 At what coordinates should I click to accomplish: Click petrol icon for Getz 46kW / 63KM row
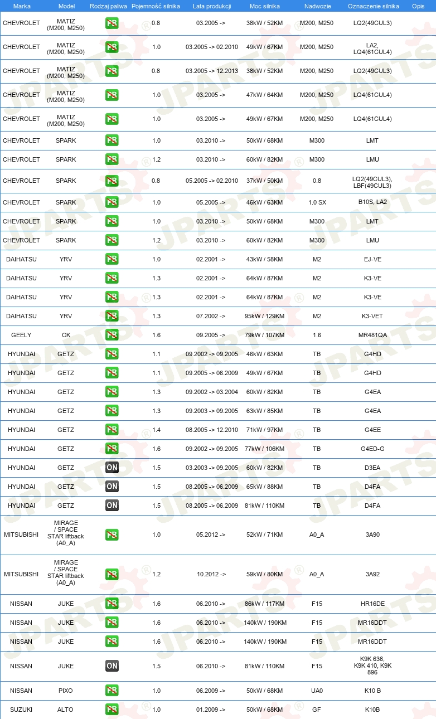[112, 354]
